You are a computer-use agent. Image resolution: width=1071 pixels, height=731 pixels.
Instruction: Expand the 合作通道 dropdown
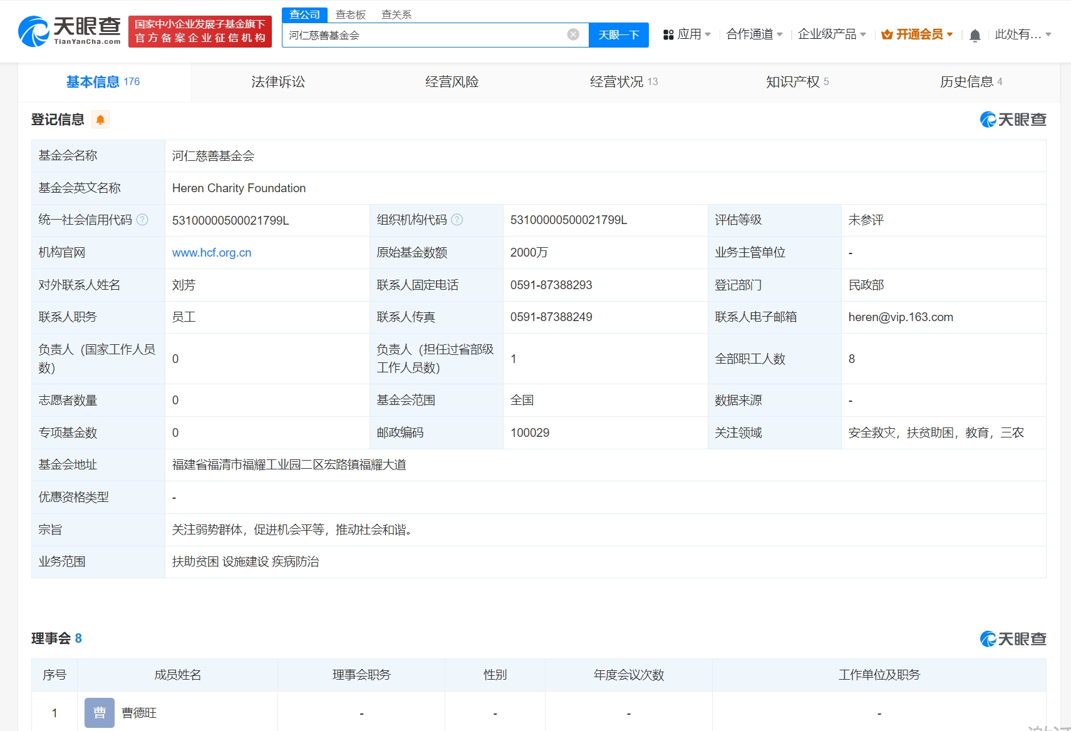[754, 34]
